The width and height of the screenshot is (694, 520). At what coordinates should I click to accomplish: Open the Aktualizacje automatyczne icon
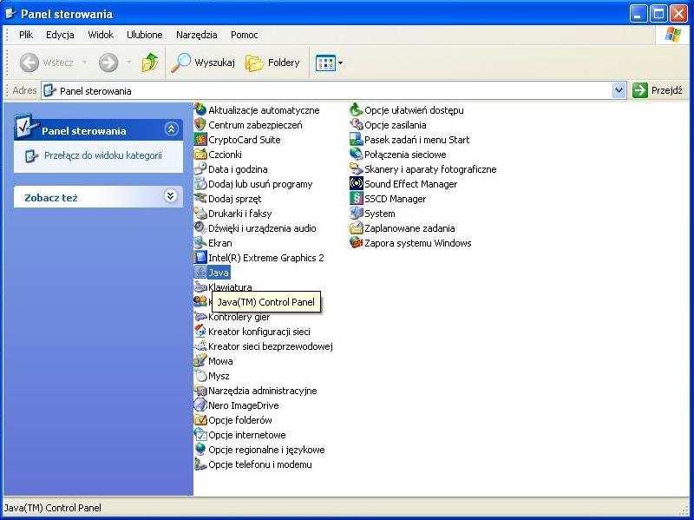coord(200,110)
